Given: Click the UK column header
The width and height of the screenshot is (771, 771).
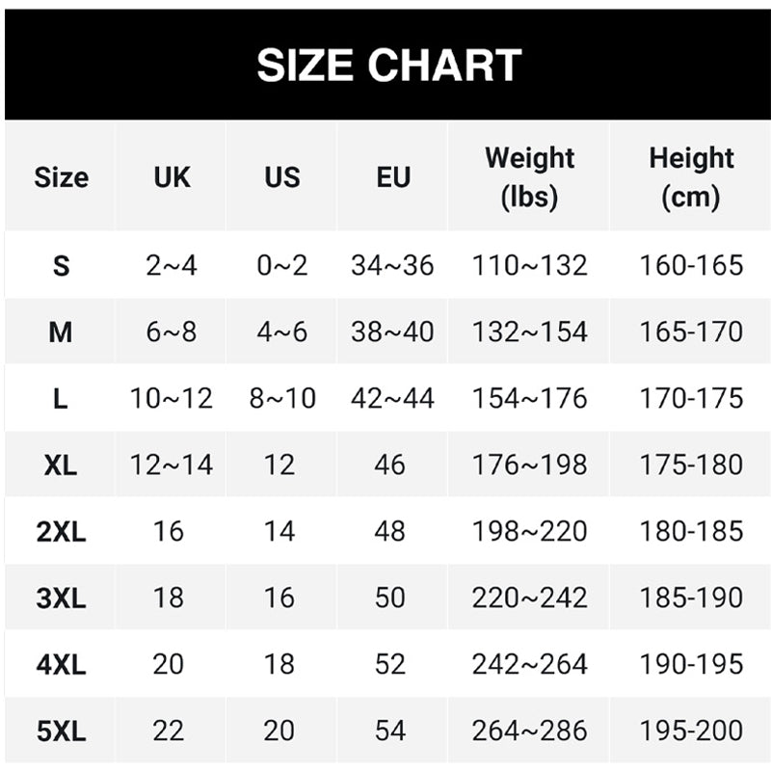Looking at the screenshot, I should pyautogui.click(x=172, y=177).
